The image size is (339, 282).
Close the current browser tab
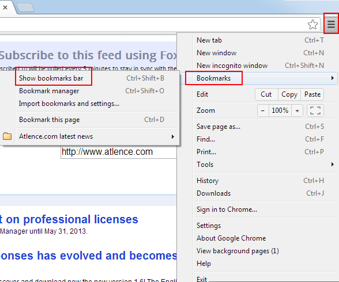(x=5, y=7)
